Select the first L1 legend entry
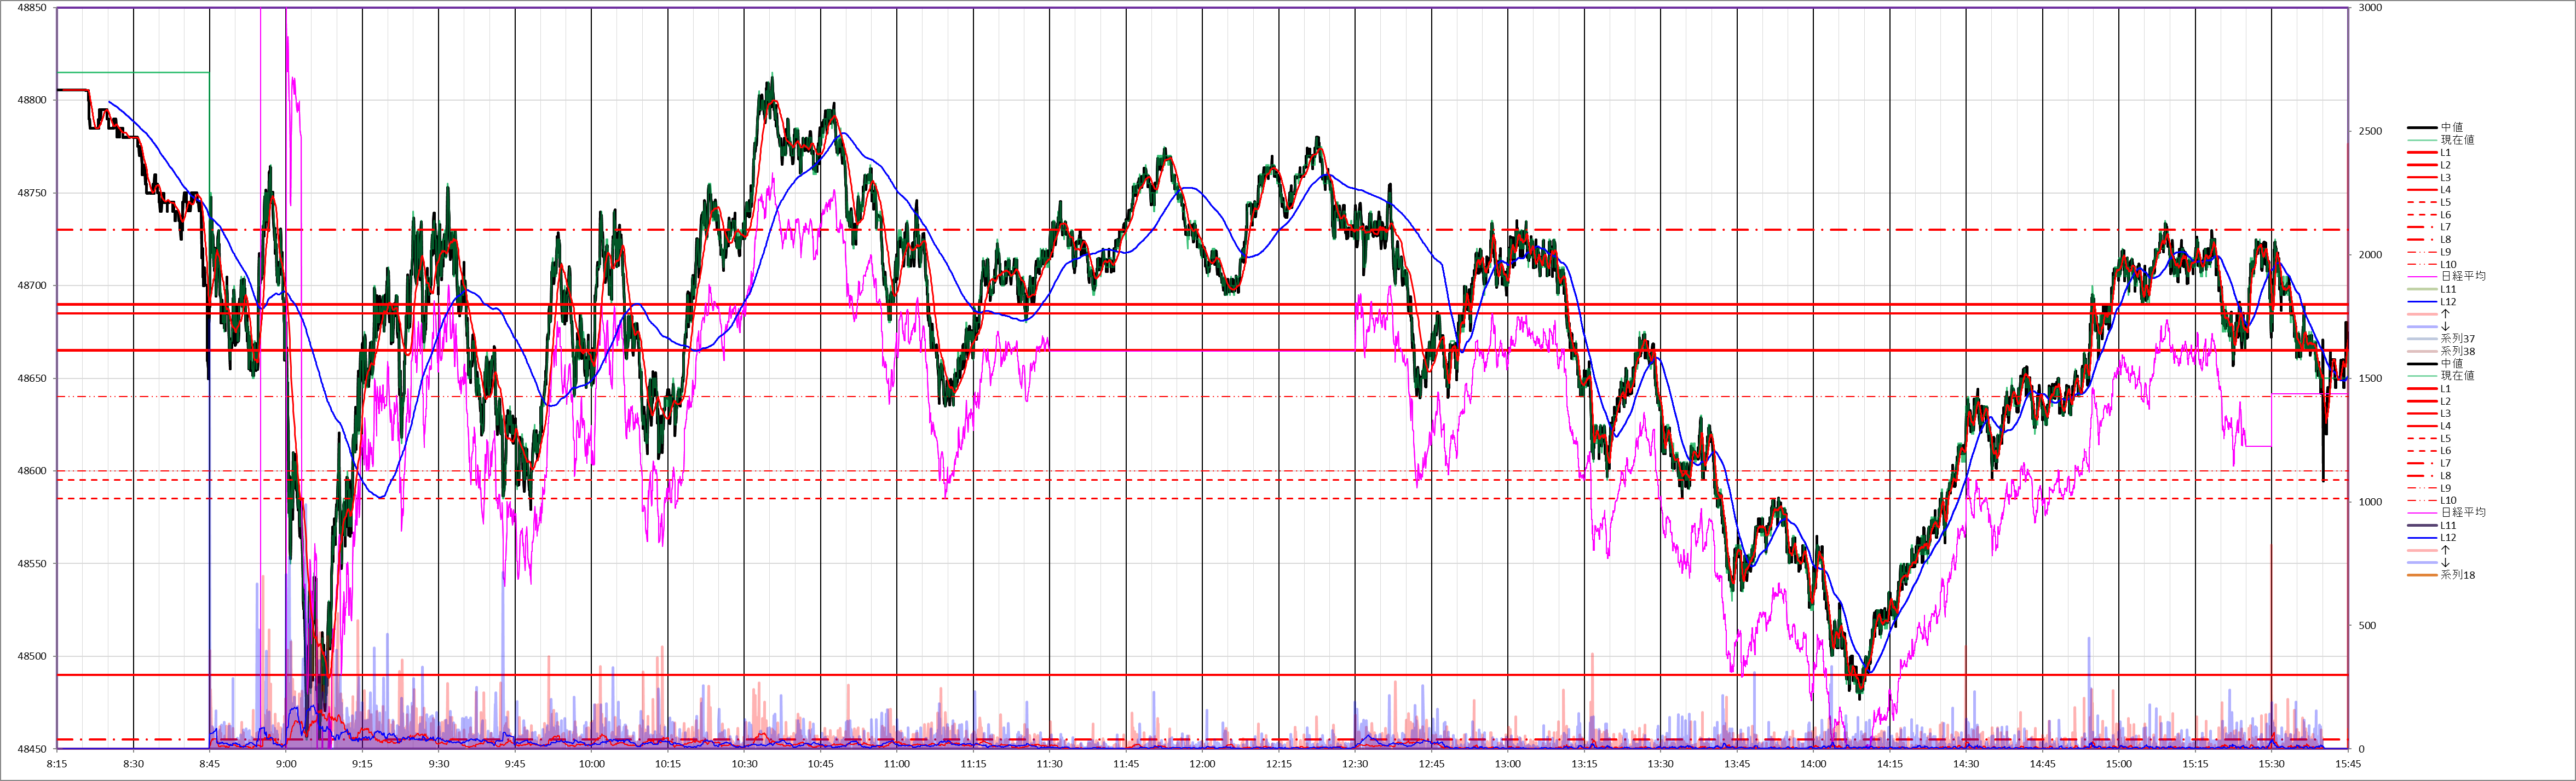The width and height of the screenshot is (2576, 781). [2445, 153]
